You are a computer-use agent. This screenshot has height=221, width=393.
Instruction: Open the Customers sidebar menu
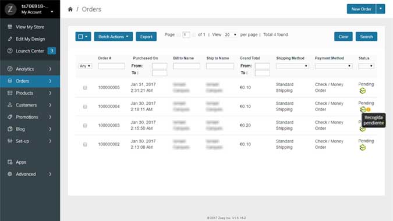click(30, 105)
